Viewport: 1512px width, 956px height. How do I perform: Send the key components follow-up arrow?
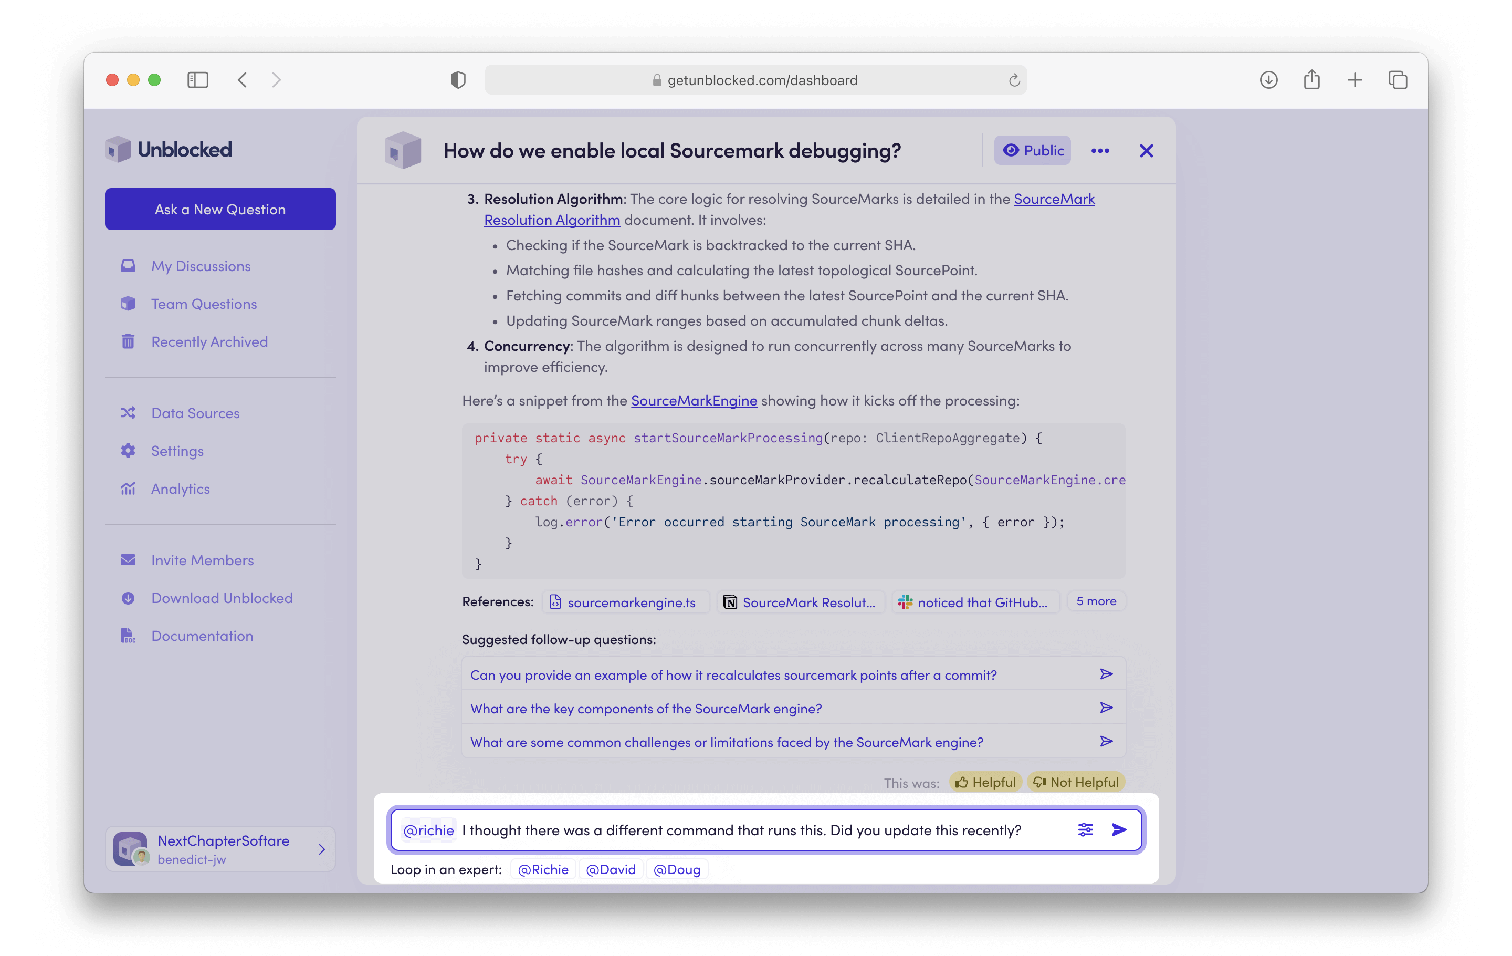point(1106,708)
